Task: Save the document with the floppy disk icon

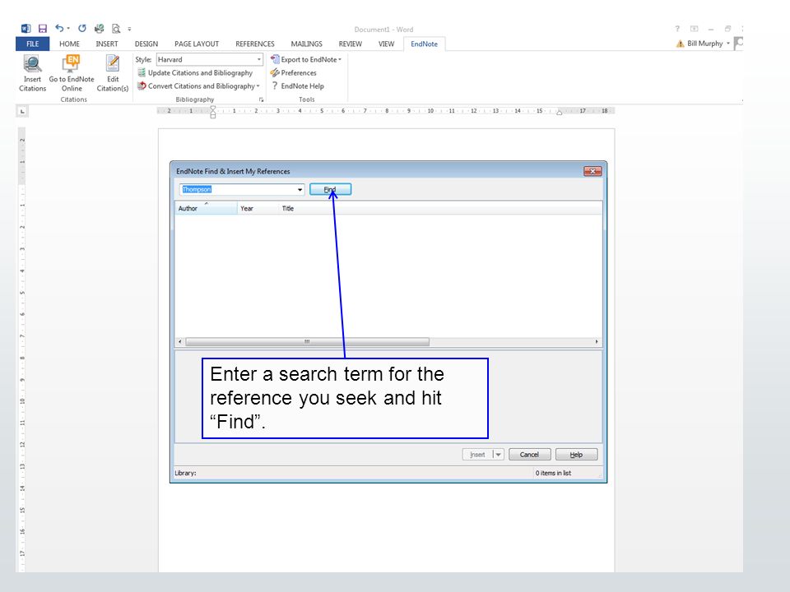Action: [42, 29]
